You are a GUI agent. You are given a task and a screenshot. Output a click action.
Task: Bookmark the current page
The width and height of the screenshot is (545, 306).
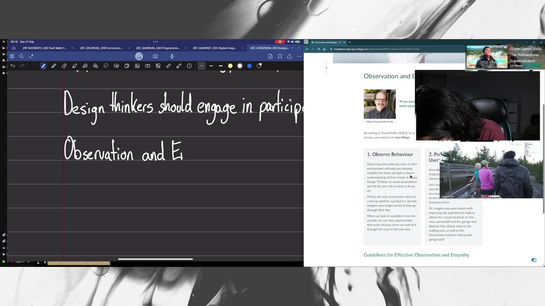[x=280, y=56]
